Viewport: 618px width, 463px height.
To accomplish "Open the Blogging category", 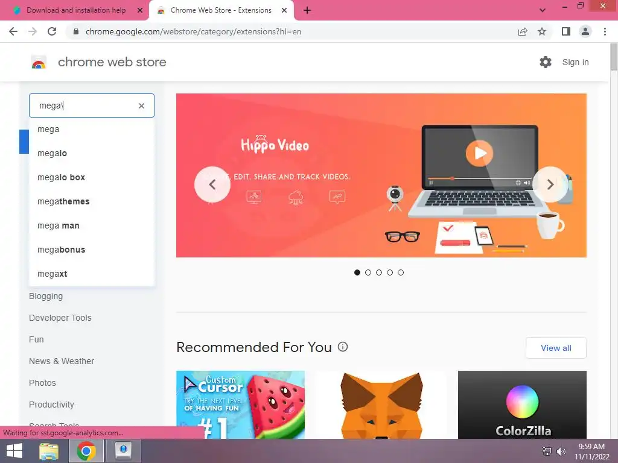I will (x=46, y=296).
